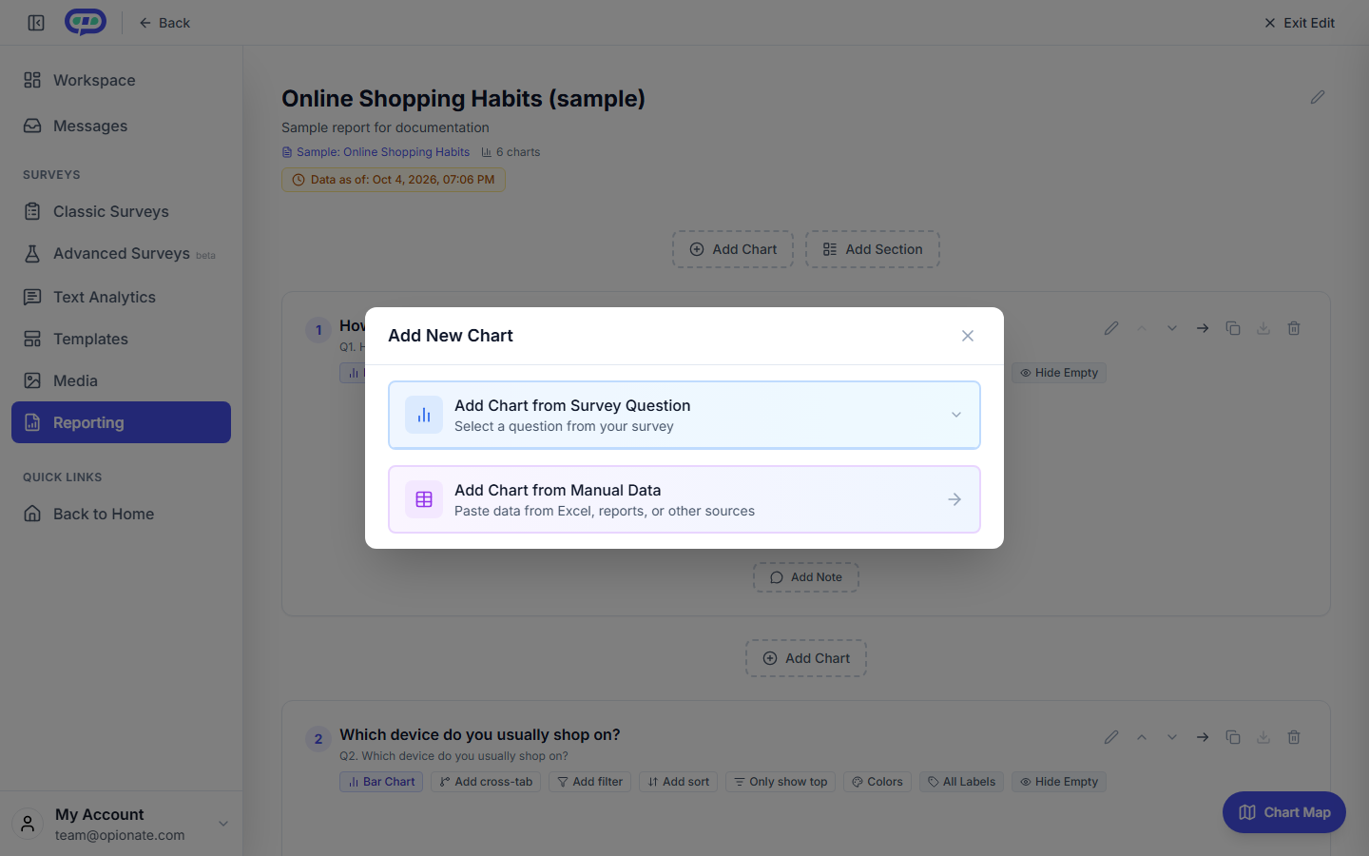
Task: Close the Add New Chart dialog
Action: [x=968, y=336]
